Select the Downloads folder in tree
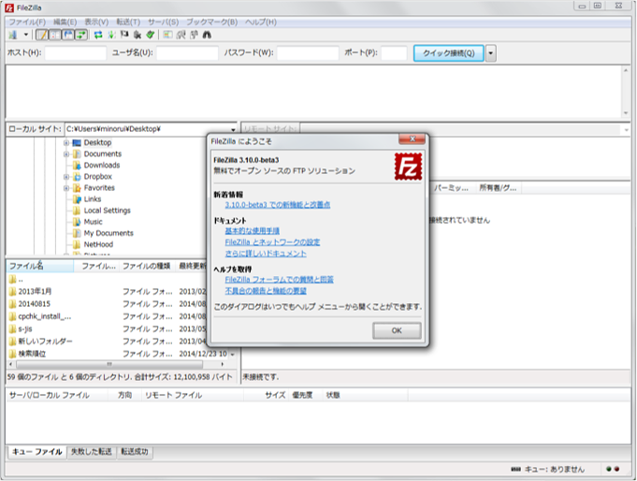Viewport: 637px width, 481px height. pyautogui.click(x=102, y=165)
